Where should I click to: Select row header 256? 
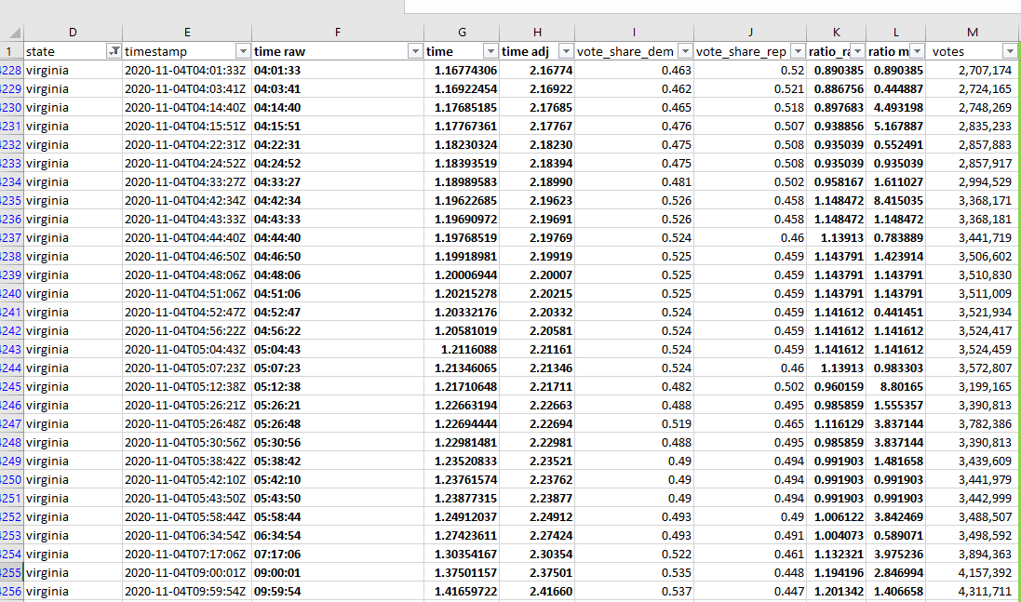click(11, 592)
